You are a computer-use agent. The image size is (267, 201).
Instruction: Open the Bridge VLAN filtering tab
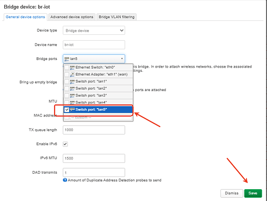pos(116,17)
